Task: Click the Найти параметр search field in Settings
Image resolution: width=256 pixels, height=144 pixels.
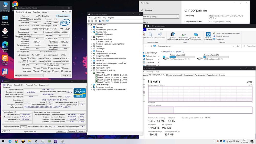Action: (x=161, y=16)
